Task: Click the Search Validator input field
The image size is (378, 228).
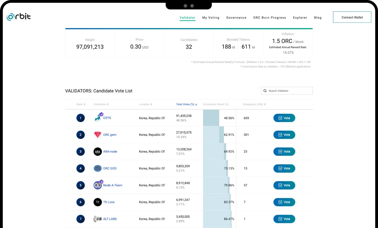Action: (286, 91)
